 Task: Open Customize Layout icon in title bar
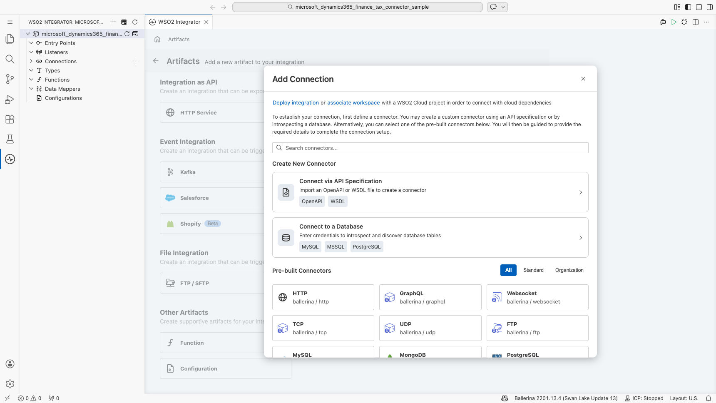point(677,7)
